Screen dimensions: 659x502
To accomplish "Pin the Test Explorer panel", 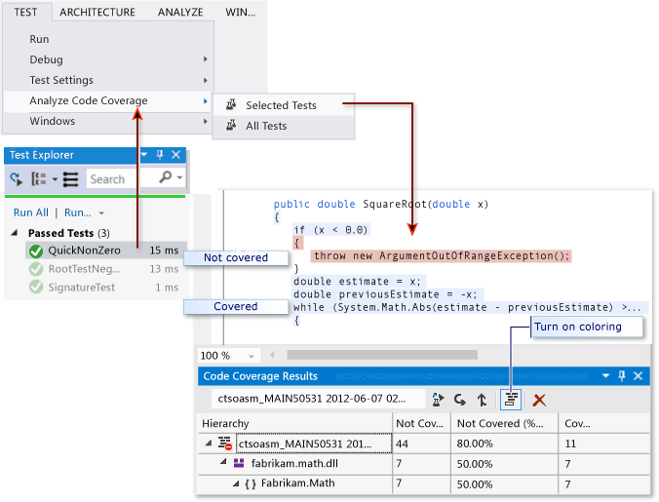I will [x=160, y=155].
